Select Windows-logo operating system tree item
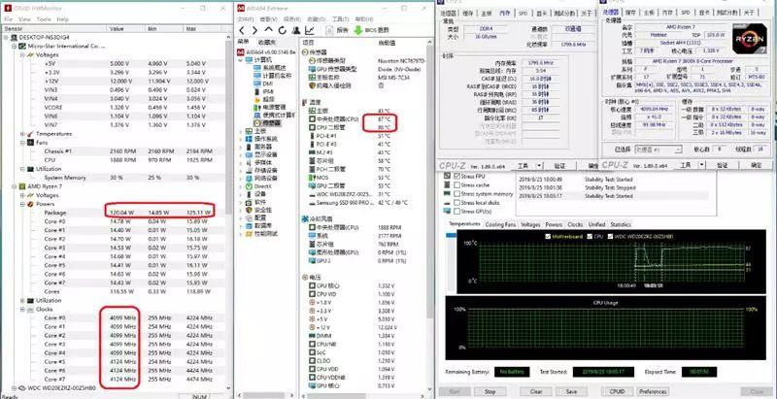 261,139
